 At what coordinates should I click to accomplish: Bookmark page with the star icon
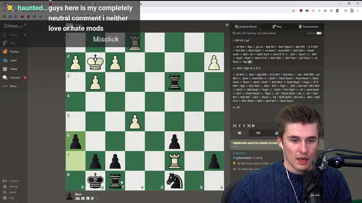pos(294,11)
